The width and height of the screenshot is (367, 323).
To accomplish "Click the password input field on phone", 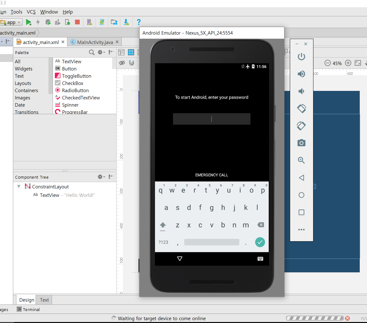I will click(211, 119).
